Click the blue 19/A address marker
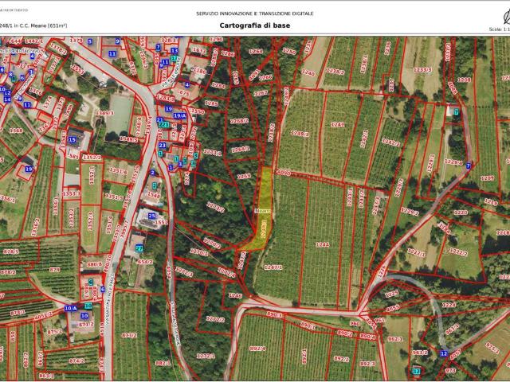The height and width of the screenshot is (382, 510). (179, 115)
